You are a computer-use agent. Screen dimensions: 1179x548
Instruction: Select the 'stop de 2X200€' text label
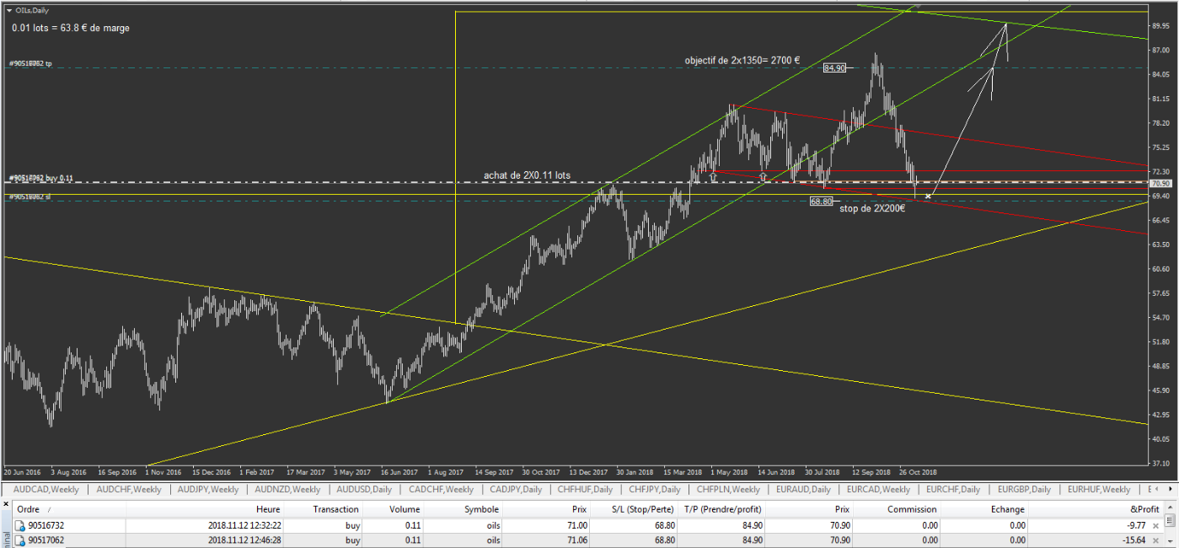pyautogui.click(x=872, y=207)
